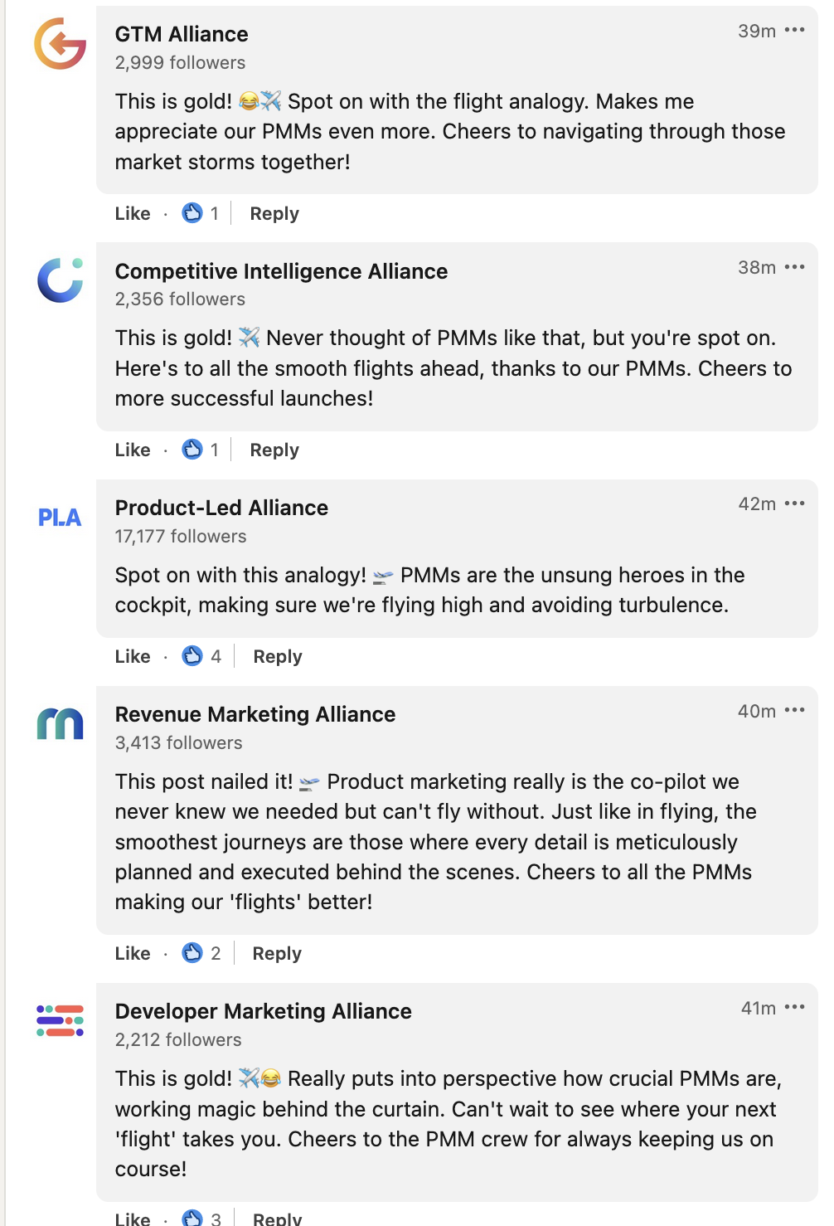
Task: Like the GTM Alliance comment
Action: (x=133, y=213)
